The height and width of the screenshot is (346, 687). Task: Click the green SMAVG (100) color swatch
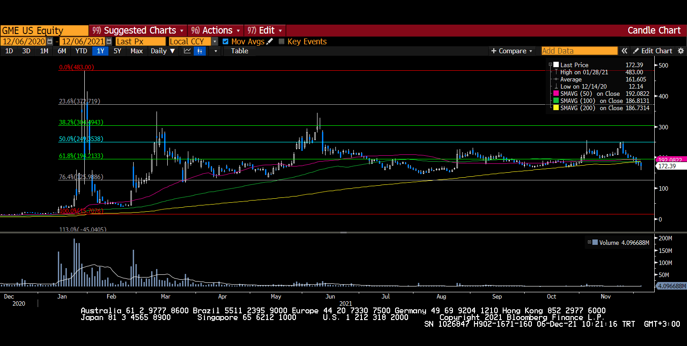(x=557, y=101)
